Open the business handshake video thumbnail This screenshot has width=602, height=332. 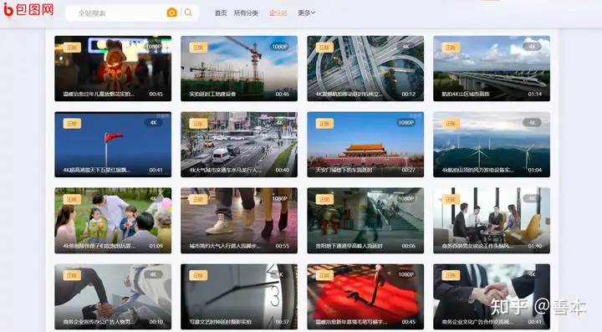pyautogui.click(x=492, y=297)
